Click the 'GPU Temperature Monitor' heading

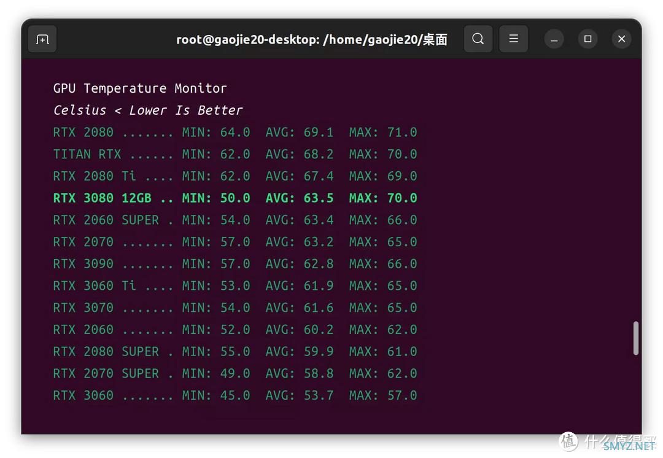tap(140, 88)
